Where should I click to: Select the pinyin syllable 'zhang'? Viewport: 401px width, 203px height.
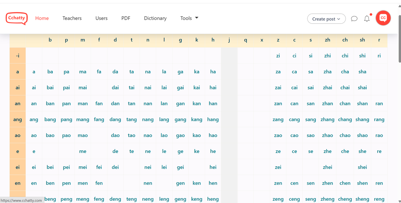click(x=327, y=119)
